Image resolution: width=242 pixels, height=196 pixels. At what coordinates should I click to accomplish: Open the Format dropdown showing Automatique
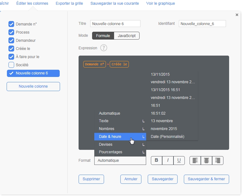point(120,161)
